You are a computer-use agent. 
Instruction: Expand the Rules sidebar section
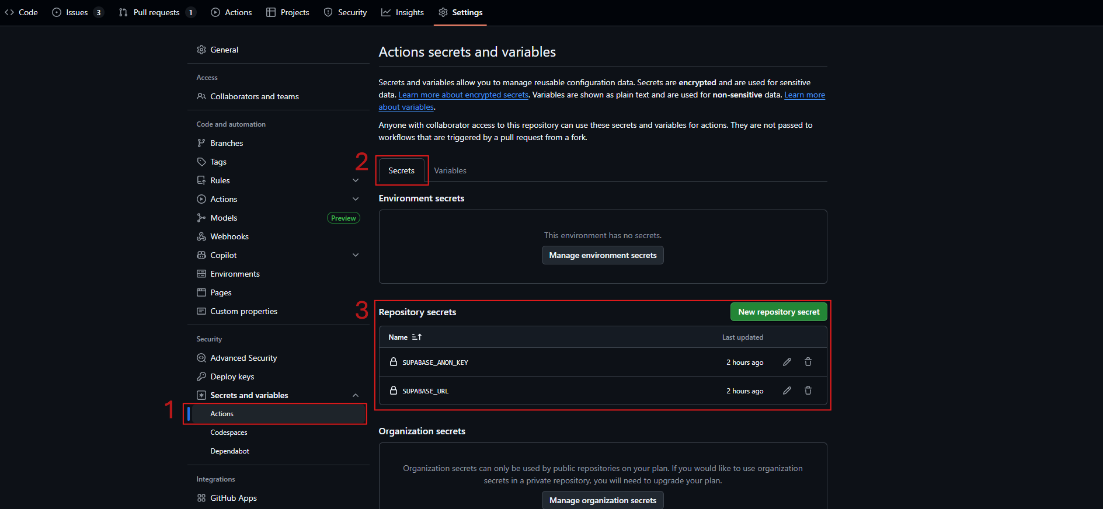click(x=356, y=180)
